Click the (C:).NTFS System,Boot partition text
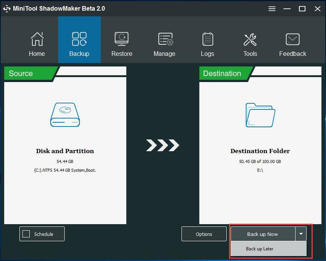This screenshot has width=326, height=261. point(65,170)
